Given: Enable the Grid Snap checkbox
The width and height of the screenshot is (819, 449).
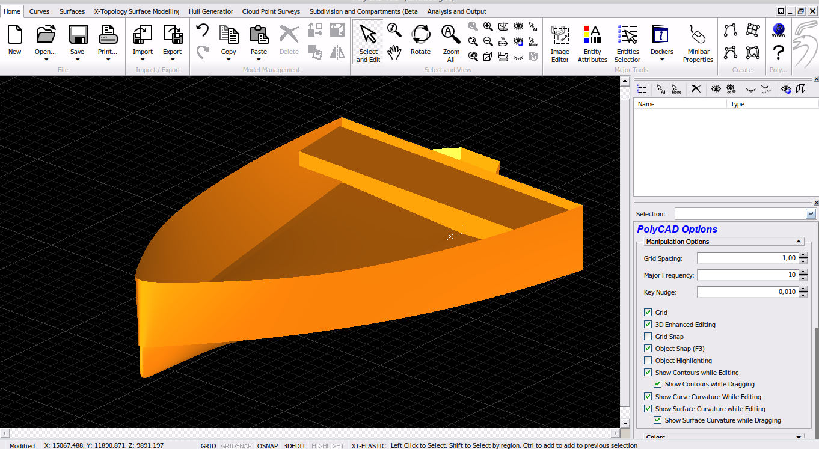Looking at the screenshot, I should coord(648,337).
